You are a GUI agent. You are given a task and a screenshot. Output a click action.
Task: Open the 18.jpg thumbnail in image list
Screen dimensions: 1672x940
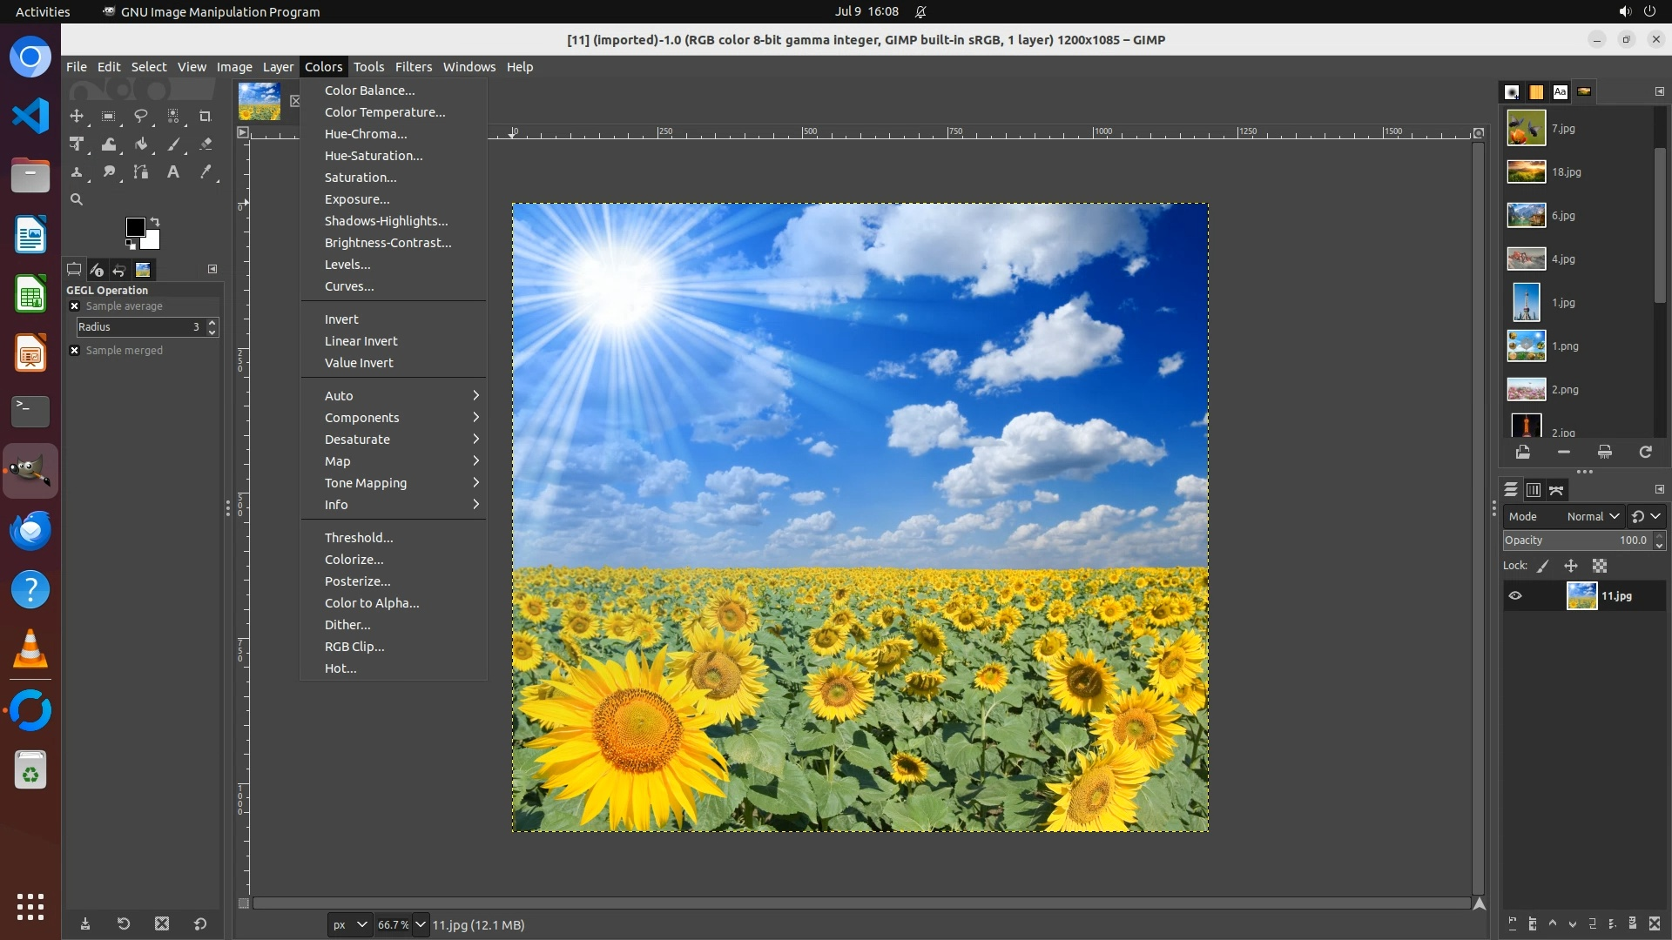click(1527, 172)
